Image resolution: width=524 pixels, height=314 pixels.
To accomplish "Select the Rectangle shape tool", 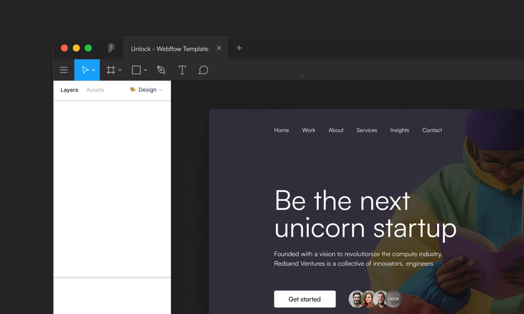I will coord(136,70).
